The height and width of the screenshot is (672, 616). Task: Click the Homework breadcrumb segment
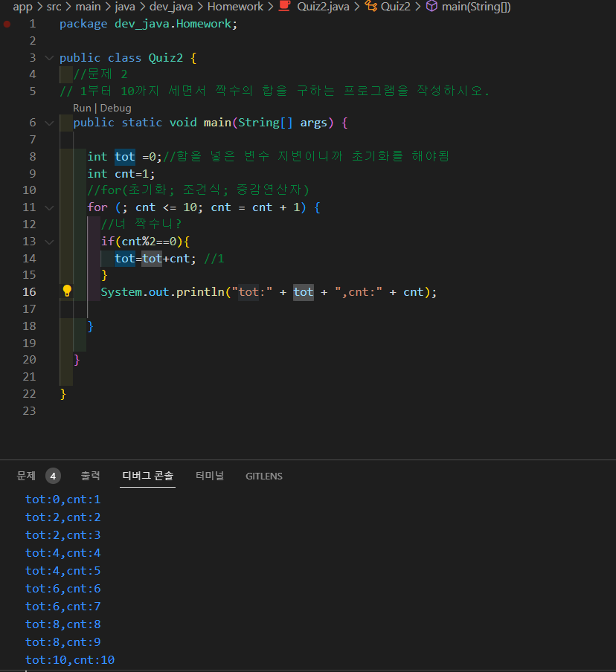tap(236, 7)
